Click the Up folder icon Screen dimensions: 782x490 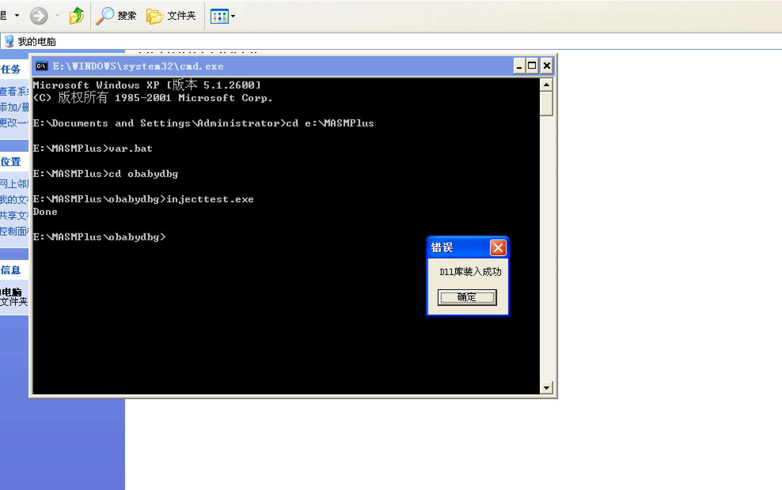(x=77, y=16)
